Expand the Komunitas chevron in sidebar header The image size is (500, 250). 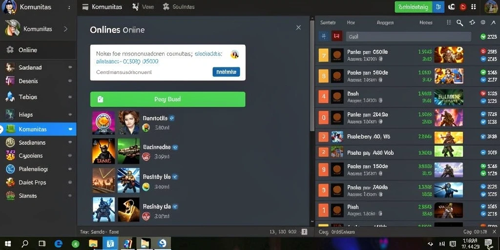tap(65, 29)
